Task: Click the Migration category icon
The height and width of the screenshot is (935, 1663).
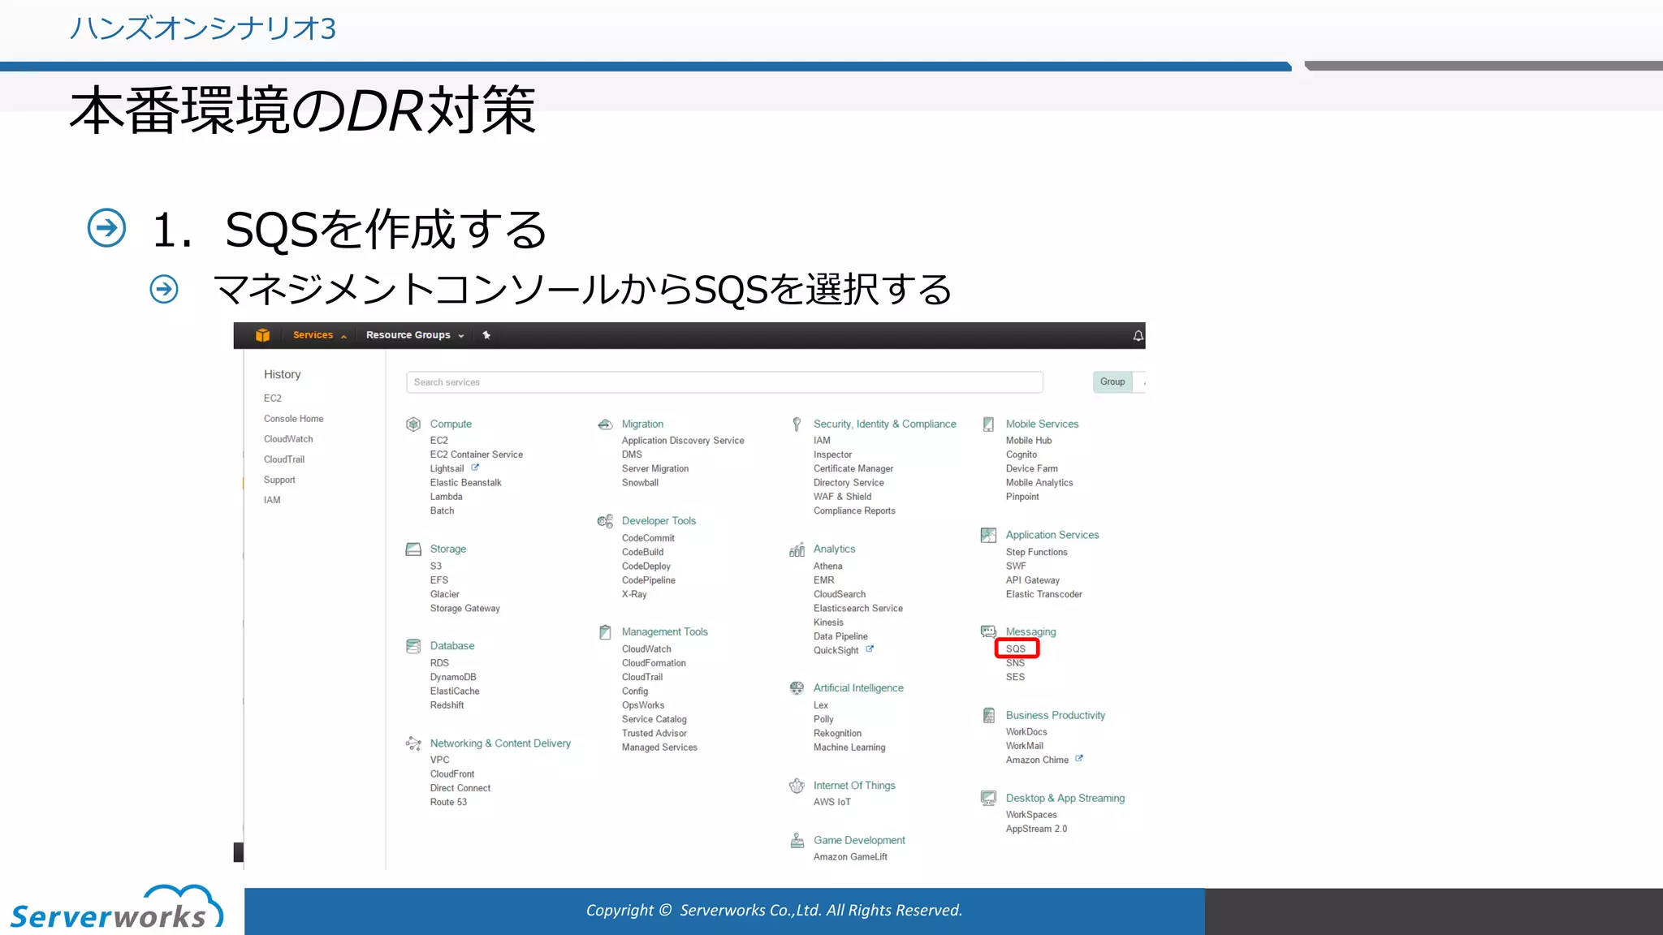Action: click(605, 424)
